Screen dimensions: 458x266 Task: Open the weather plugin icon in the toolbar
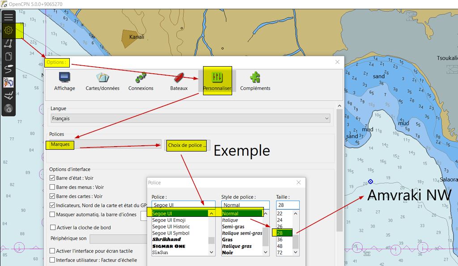8,82
